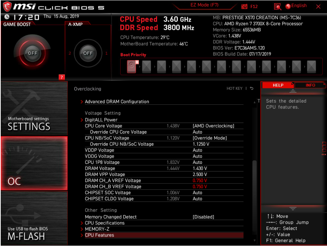Change CPU Core Voltage mode from AMD Overclocking
Image resolution: width=327 pixels, height=246 pixels.
pyautogui.click(x=213, y=126)
